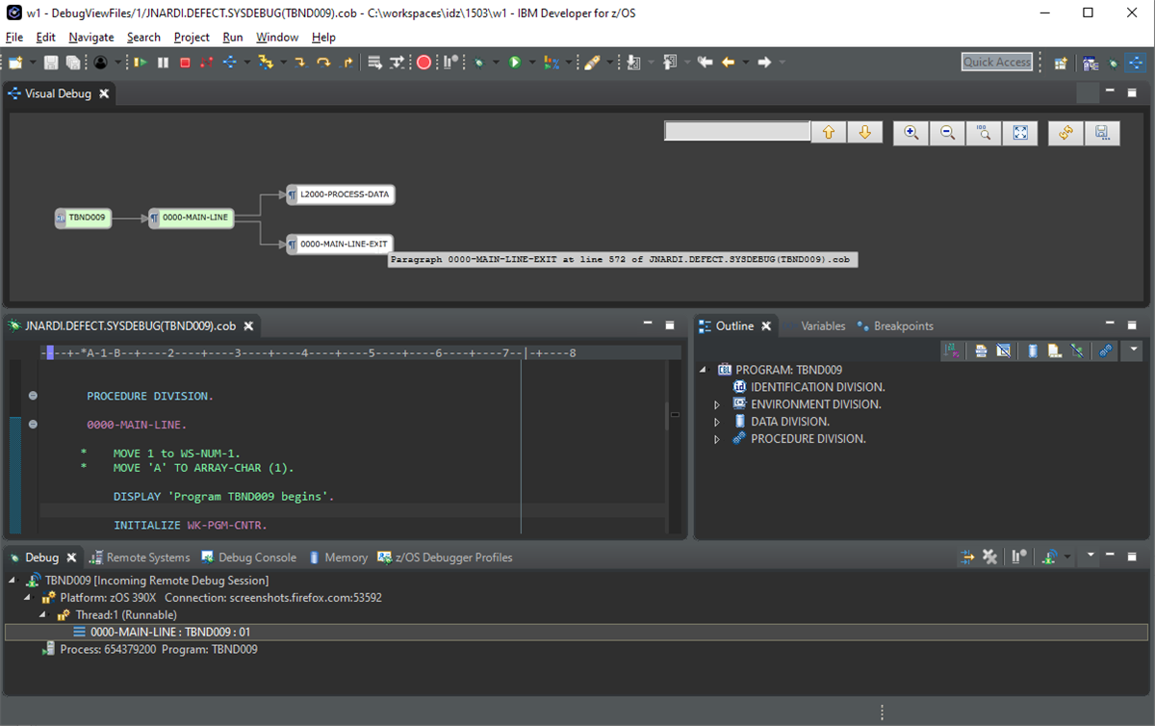This screenshot has width=1155, height=726.
Task: Zoom out of the program control flow view
Action: coord(946,133)
